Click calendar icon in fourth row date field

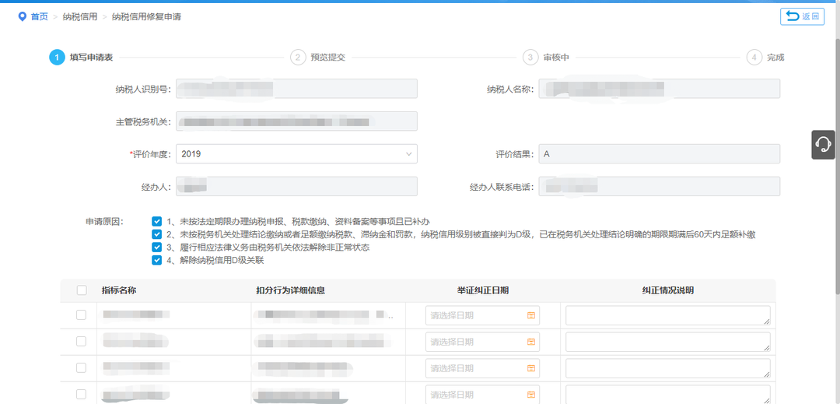click(x=531, y=395)
